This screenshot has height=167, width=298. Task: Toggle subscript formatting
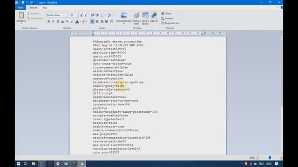click(67, 21)
